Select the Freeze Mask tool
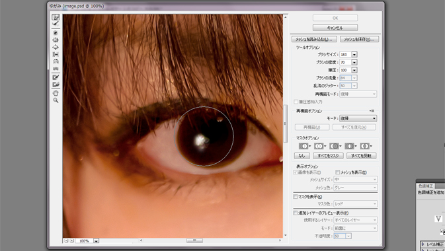 point(56,77)
